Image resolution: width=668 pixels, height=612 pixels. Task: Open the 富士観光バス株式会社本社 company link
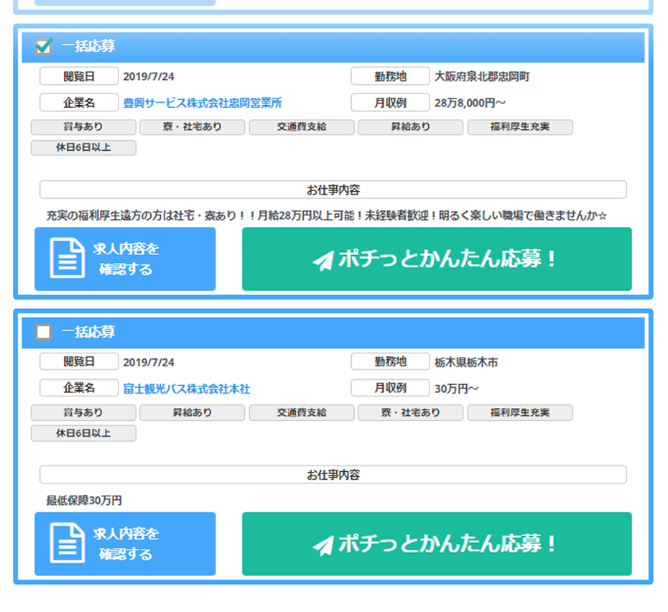(187, 389)
